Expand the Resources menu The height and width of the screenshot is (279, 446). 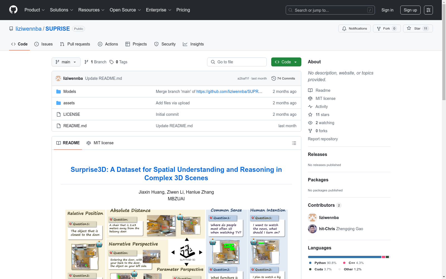point(91,10)
